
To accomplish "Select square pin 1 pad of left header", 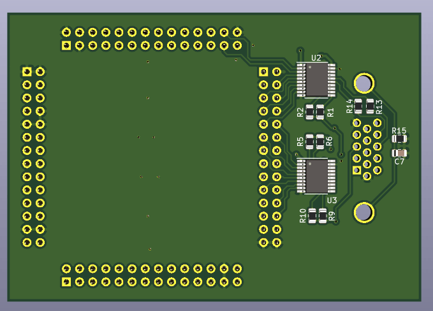I will tap(27, 71).
